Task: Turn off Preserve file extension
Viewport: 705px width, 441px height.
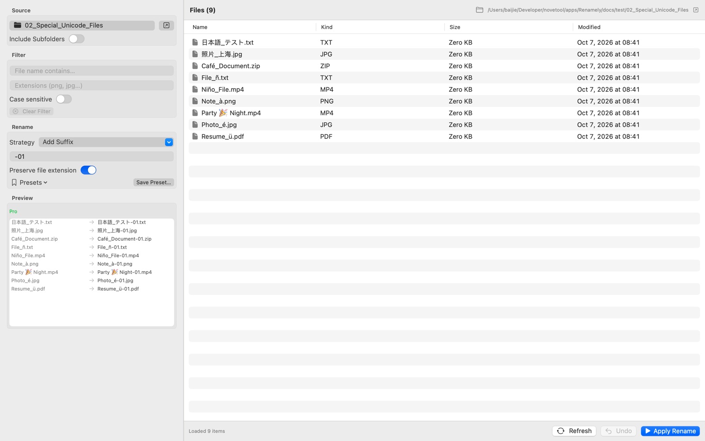Action: click(x=89, y=170)
